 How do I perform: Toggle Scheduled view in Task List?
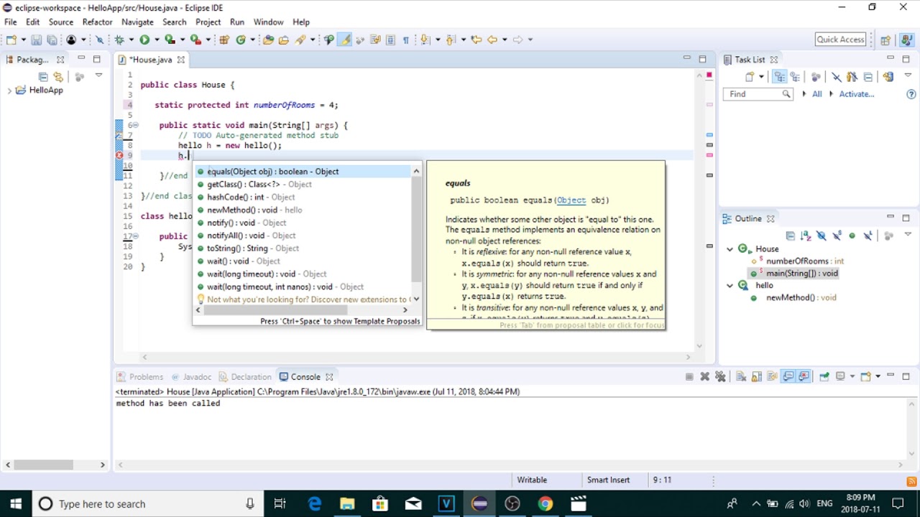click(x=795, y=76)
